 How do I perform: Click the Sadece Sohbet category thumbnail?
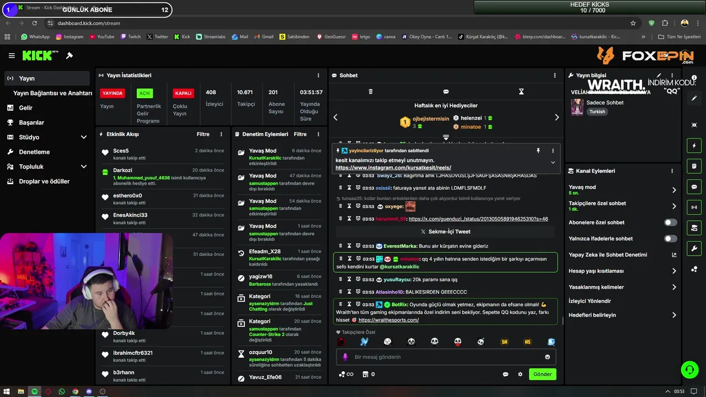pyautogui.click(x=577, y=107)
